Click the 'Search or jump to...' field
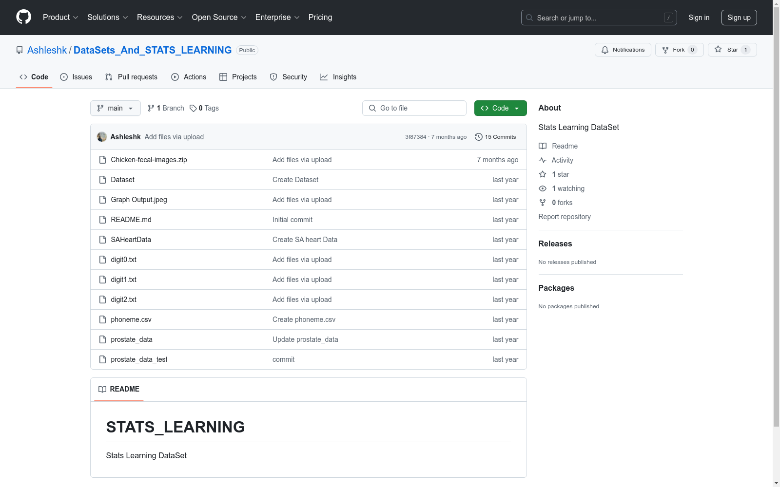Viewport: 780px width, 487px height. pos(599,18)
